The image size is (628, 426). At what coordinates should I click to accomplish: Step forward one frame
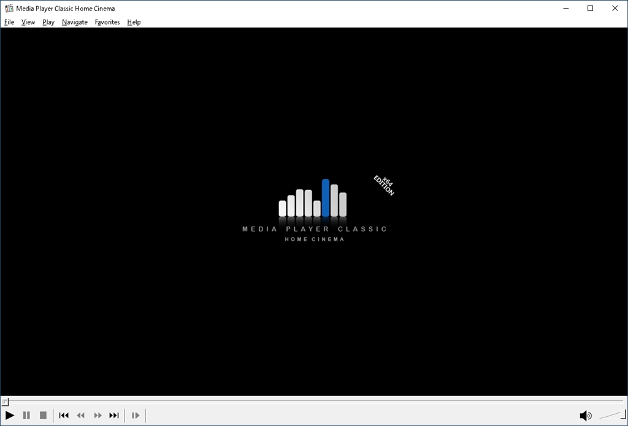[x=136, y=416]
